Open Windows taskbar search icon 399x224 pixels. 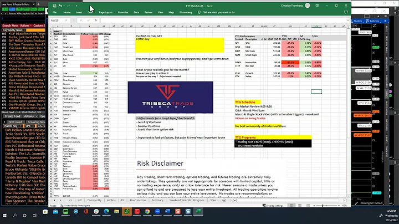14,215
